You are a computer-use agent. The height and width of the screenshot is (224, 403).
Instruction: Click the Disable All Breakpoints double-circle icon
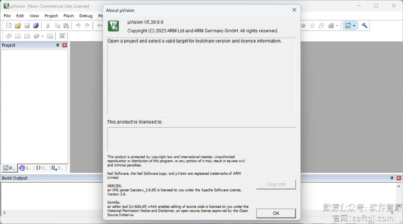pyautogui.click(x=321, y=26)
